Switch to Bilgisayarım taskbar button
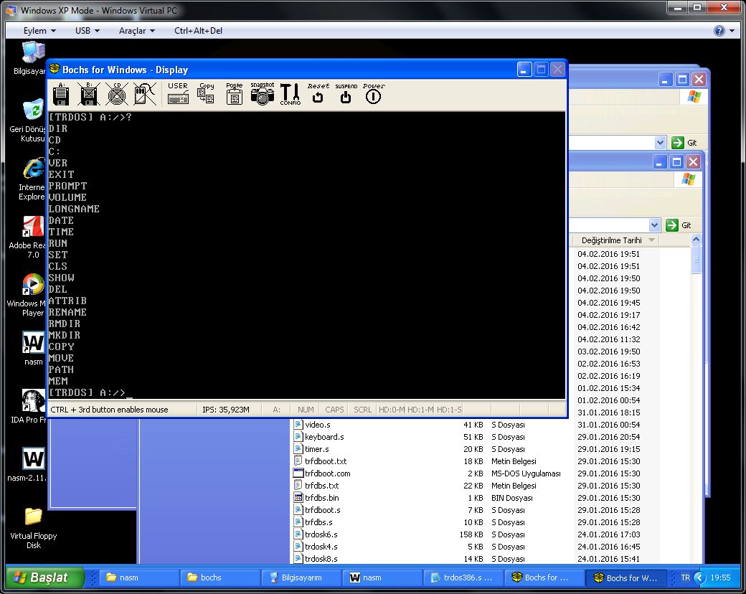746x594 pixels. point(301,577)
